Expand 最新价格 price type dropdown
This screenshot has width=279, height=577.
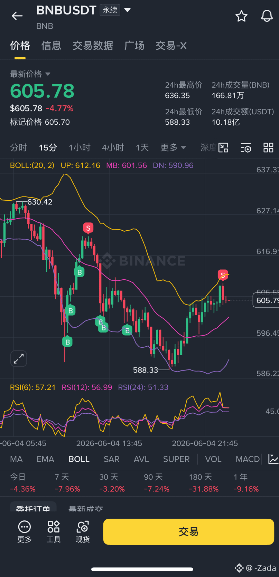(x=48, y=74)
